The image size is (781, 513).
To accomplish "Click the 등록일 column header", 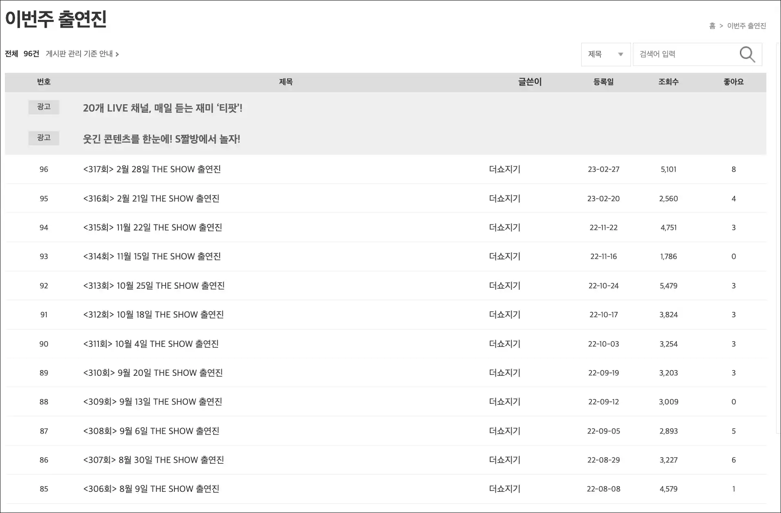I will pyautogui.click(x=603, y=82).
